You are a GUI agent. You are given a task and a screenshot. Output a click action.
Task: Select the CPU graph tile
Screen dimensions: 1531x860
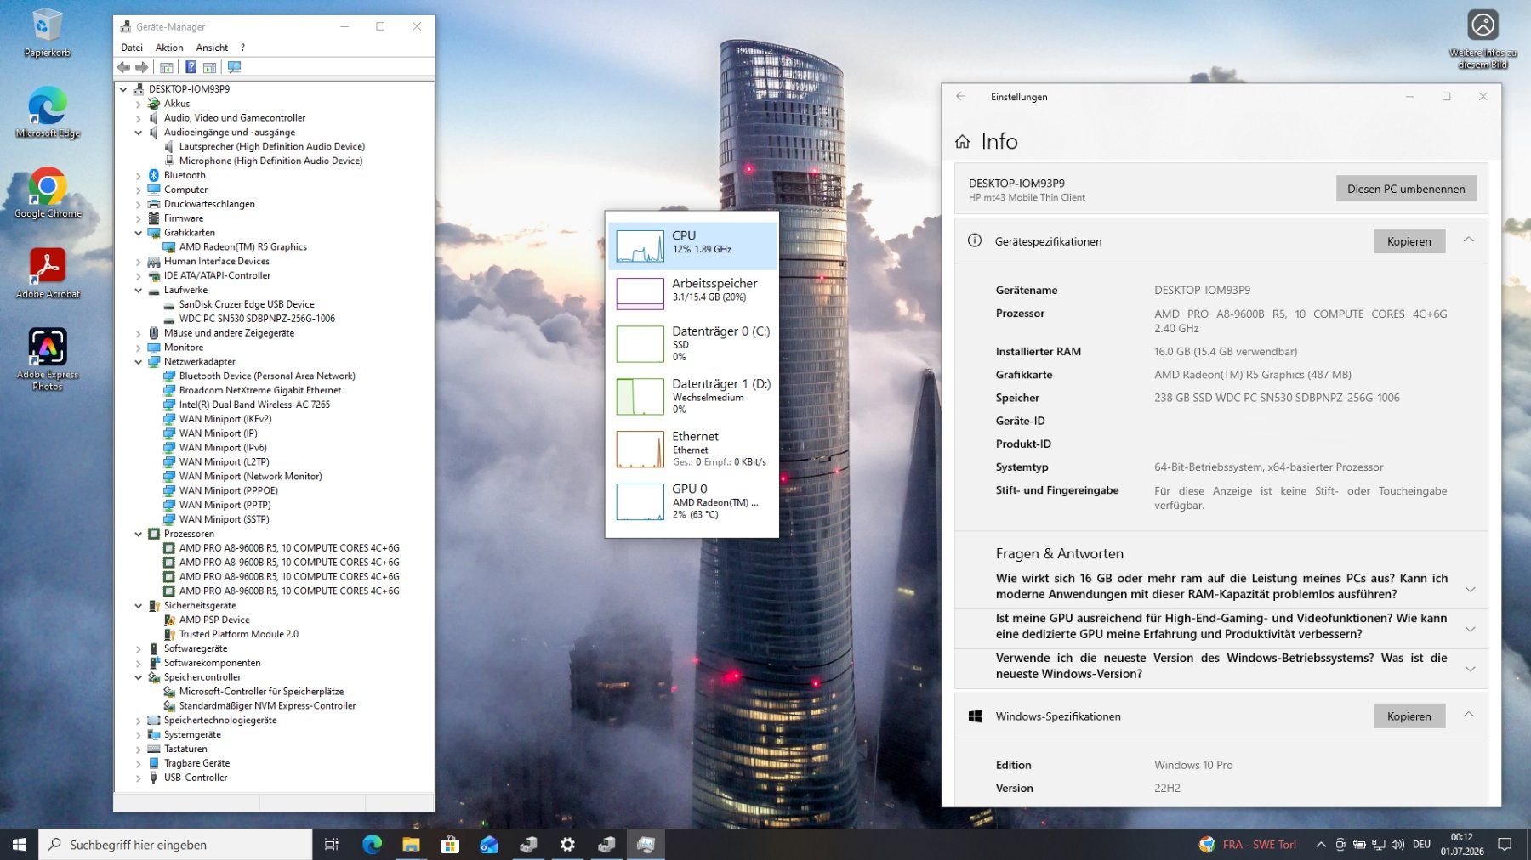point(692,246)
